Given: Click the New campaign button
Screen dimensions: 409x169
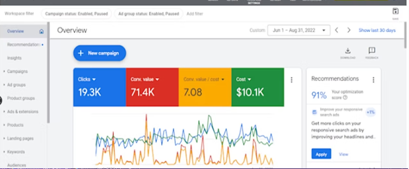Looking at the screenshot, I should pyautogui.click(x=99, y=53).
